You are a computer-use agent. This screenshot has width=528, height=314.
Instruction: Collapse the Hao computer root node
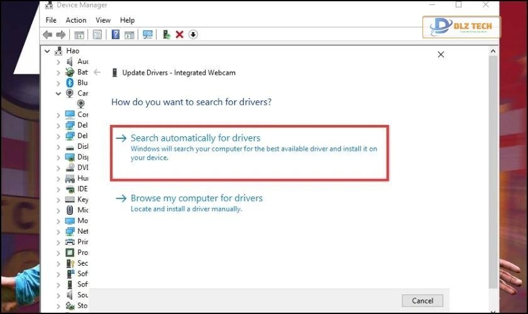pos(47,51)
